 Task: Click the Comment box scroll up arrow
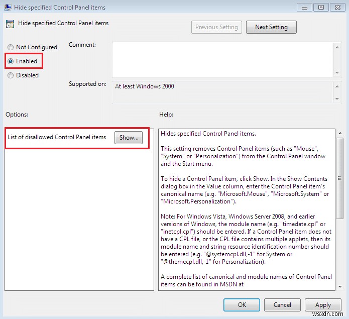click(x=337, y=47)
